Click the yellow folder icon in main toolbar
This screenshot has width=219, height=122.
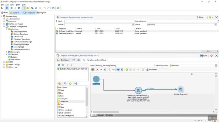tap(28, 8)
